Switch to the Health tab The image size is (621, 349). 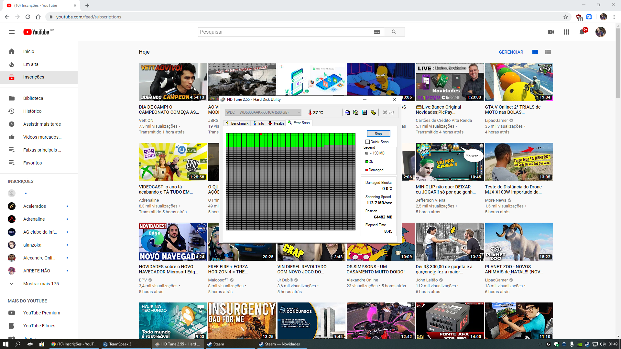click(x=276, y=123)
